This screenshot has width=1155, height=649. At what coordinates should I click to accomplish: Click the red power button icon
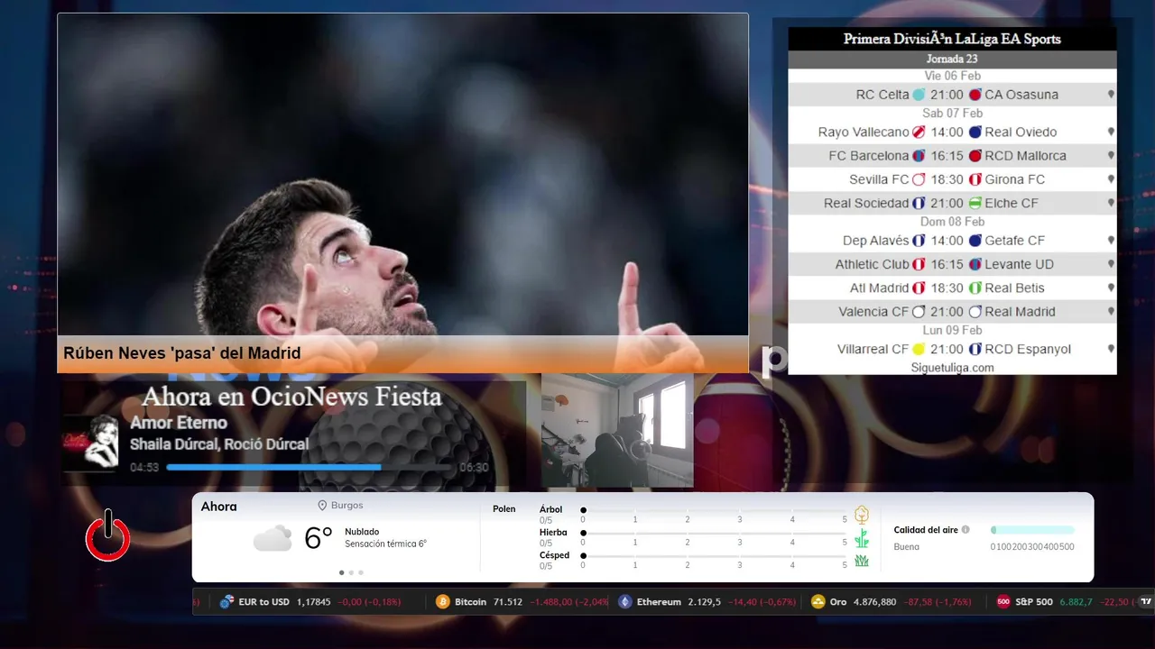coord(107,536)
